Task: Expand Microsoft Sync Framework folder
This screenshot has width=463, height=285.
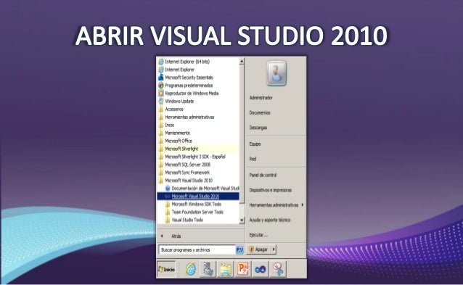Action: click(x=198, y=173)
